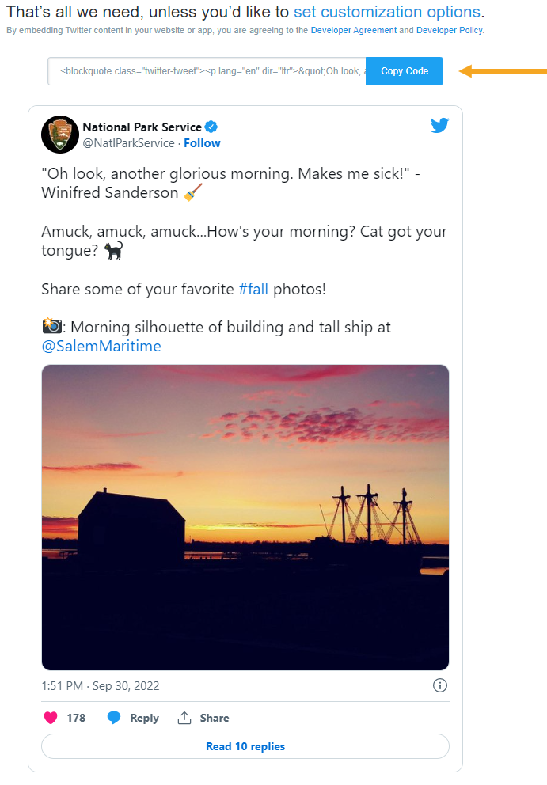
Task: Open the @SalemMaritime mention
Action: [101, 346]
